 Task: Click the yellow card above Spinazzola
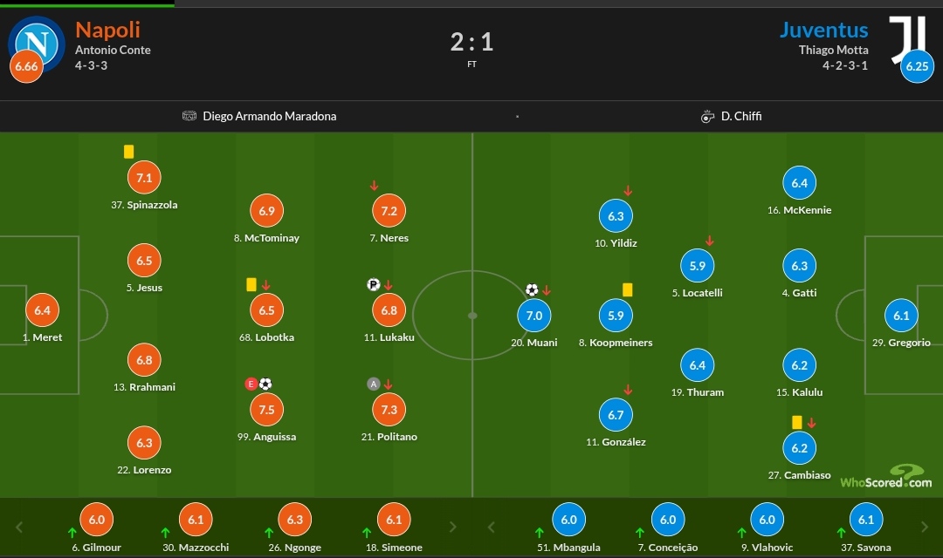[x=129, y=152]
